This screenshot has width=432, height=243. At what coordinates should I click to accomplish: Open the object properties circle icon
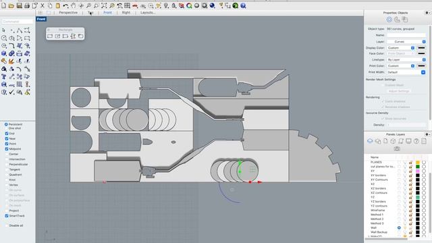click(x=389, y=20)
